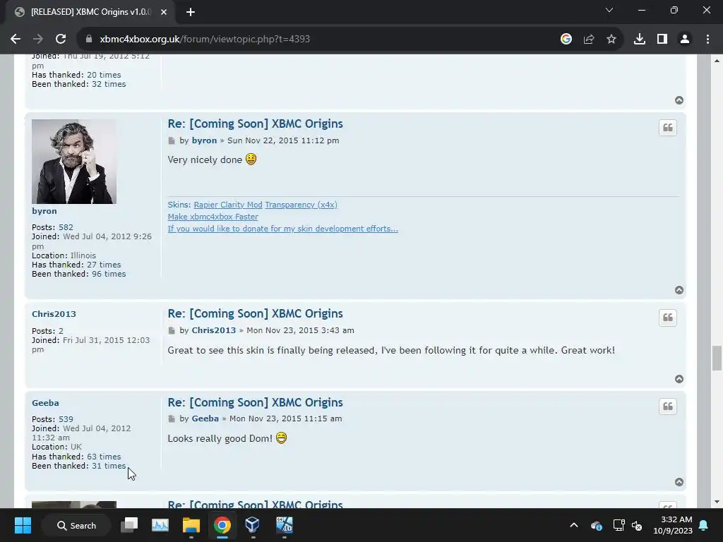
Task: Click the page scrollbar thumb
Action: (717, 358)
